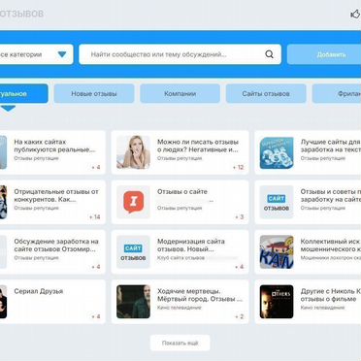Click 'Клуб сайта отзывов' community label
This screenshot has height=361, width=361.
click(180, 258)
